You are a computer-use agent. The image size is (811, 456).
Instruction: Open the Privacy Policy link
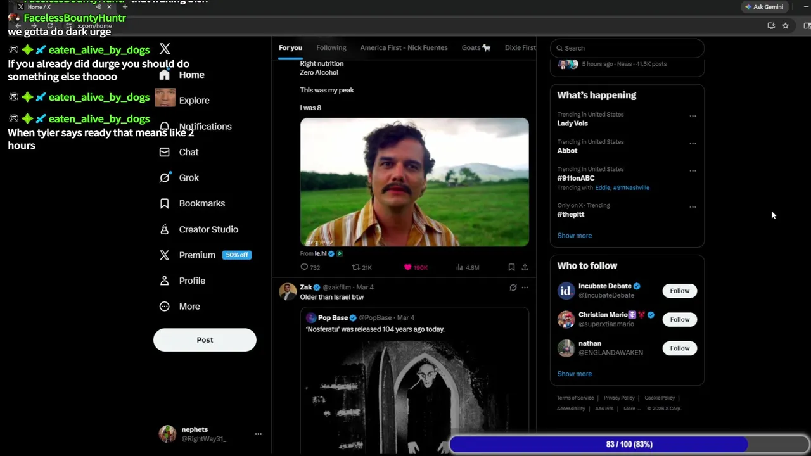[619, 398]
